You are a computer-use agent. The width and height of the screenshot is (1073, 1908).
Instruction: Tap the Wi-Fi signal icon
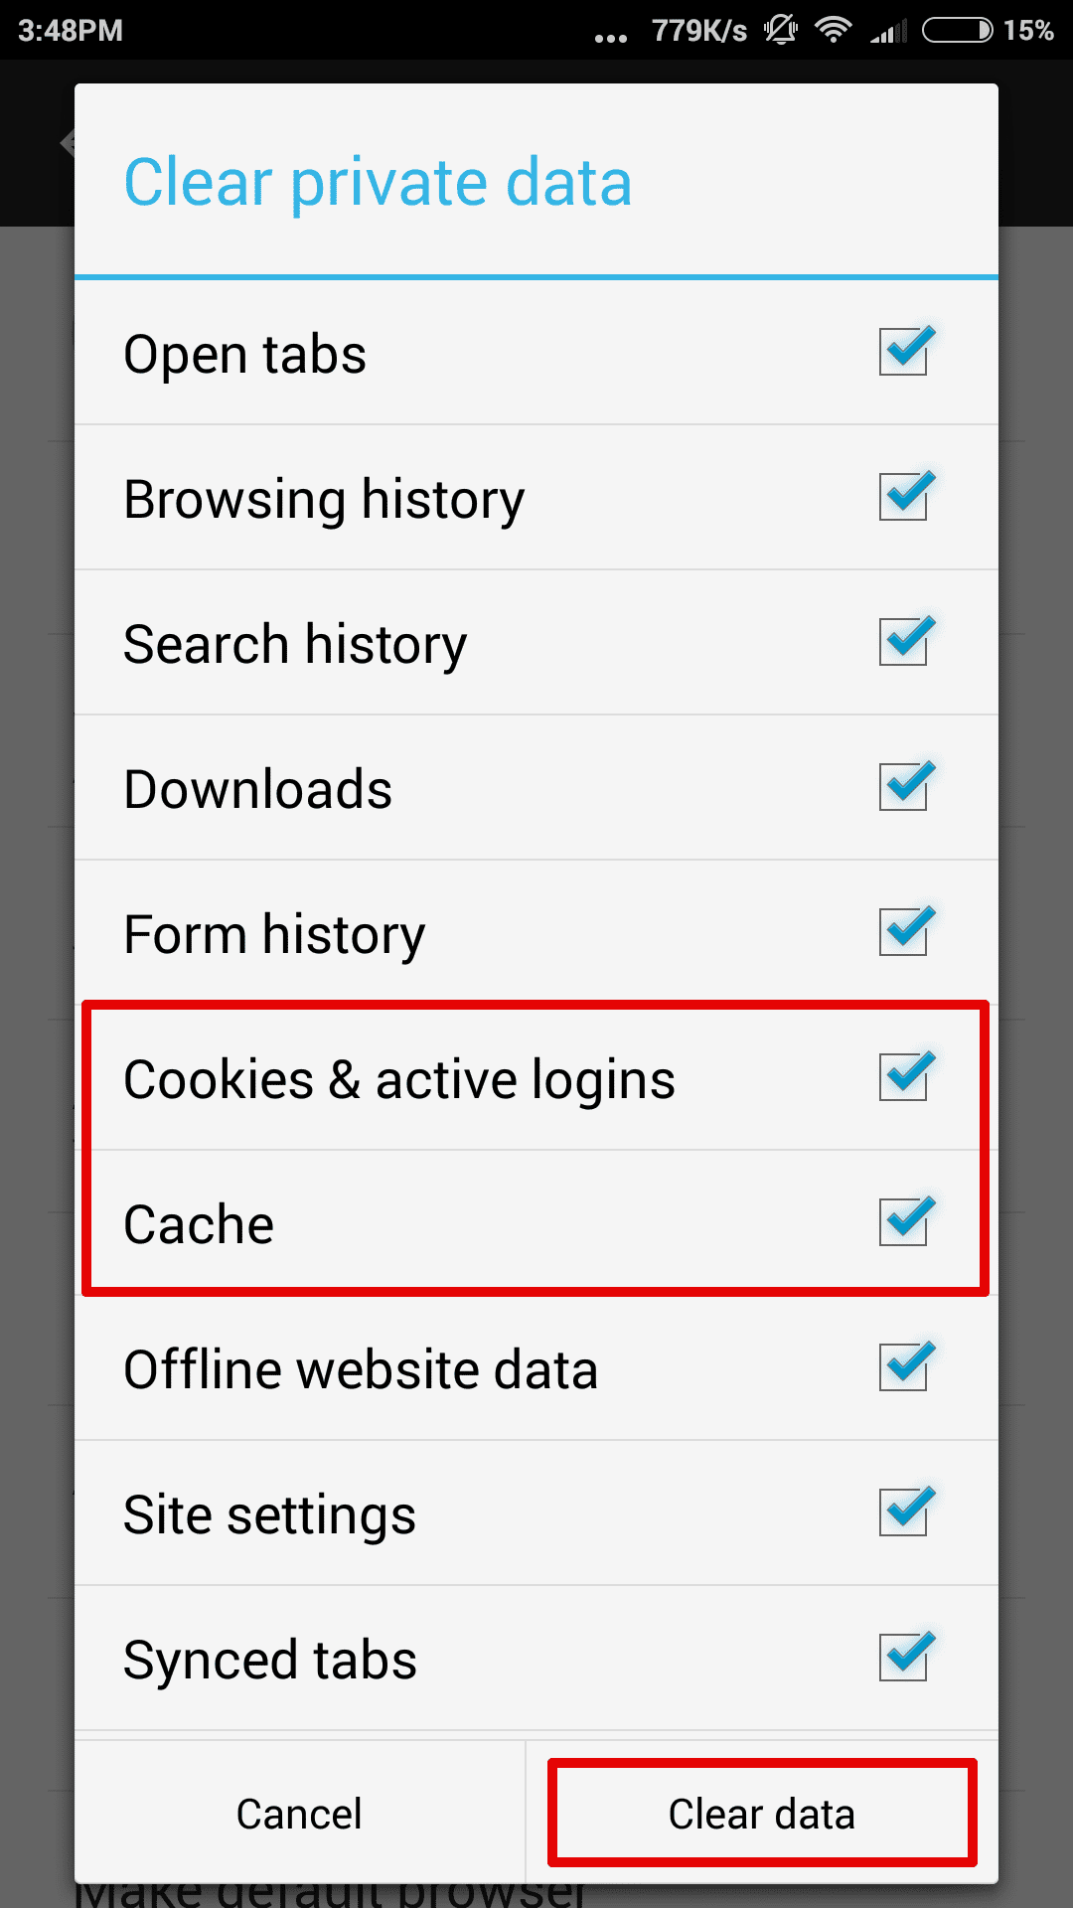[x=833, y=30]
